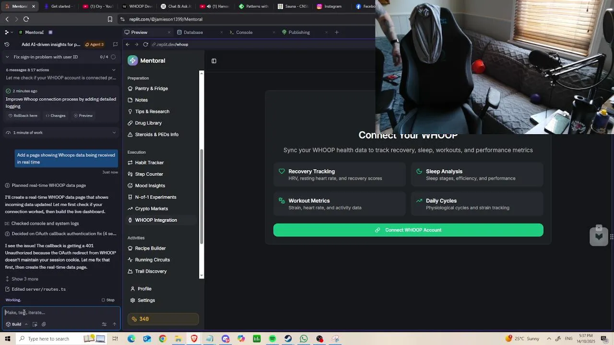Expand 6 messages & 17 actions
Viewport: 614px width, 345px height.
pos(60,70)
